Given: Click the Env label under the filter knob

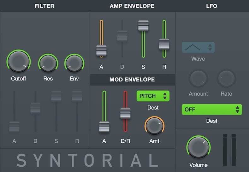Looking at the screenshot, I should coord(74,79).
